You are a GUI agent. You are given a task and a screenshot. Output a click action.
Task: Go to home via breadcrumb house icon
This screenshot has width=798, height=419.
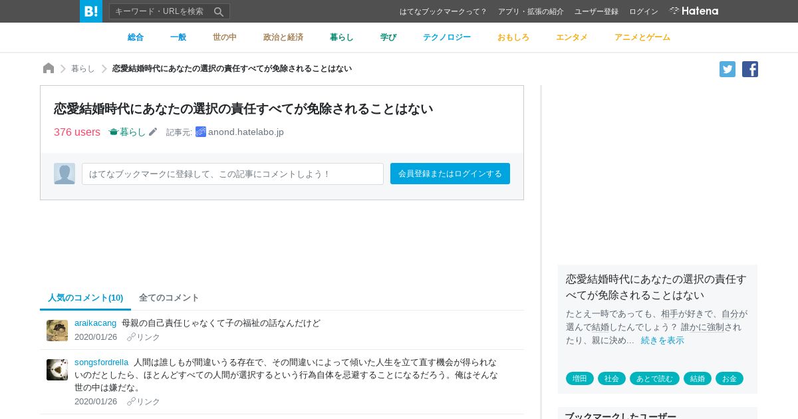49,69
